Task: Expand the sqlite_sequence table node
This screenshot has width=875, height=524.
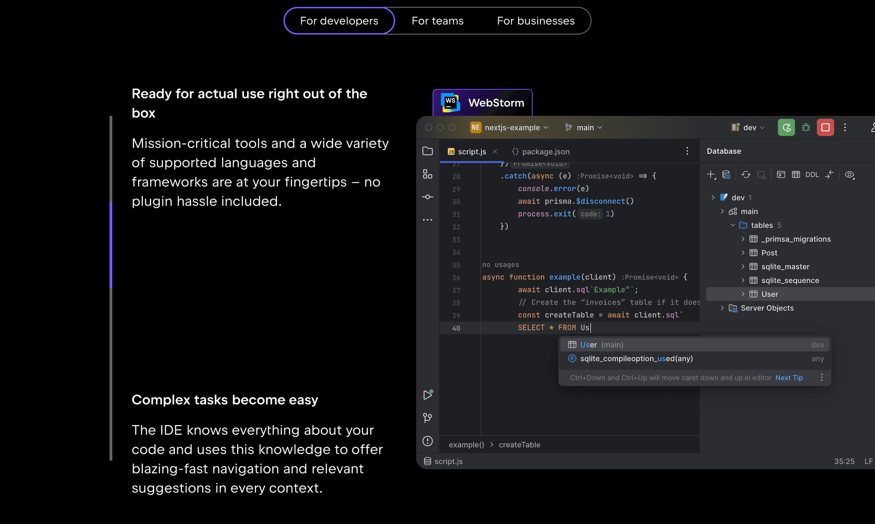Action: coord(743,280)
